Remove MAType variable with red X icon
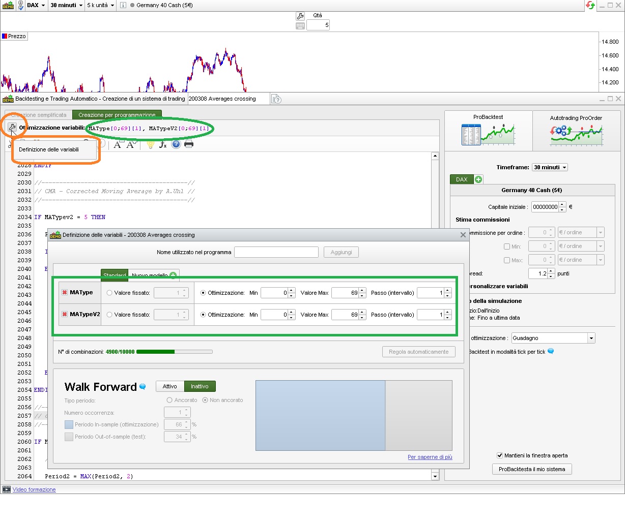This screenshot has width=625, height=524. point(65,292)
